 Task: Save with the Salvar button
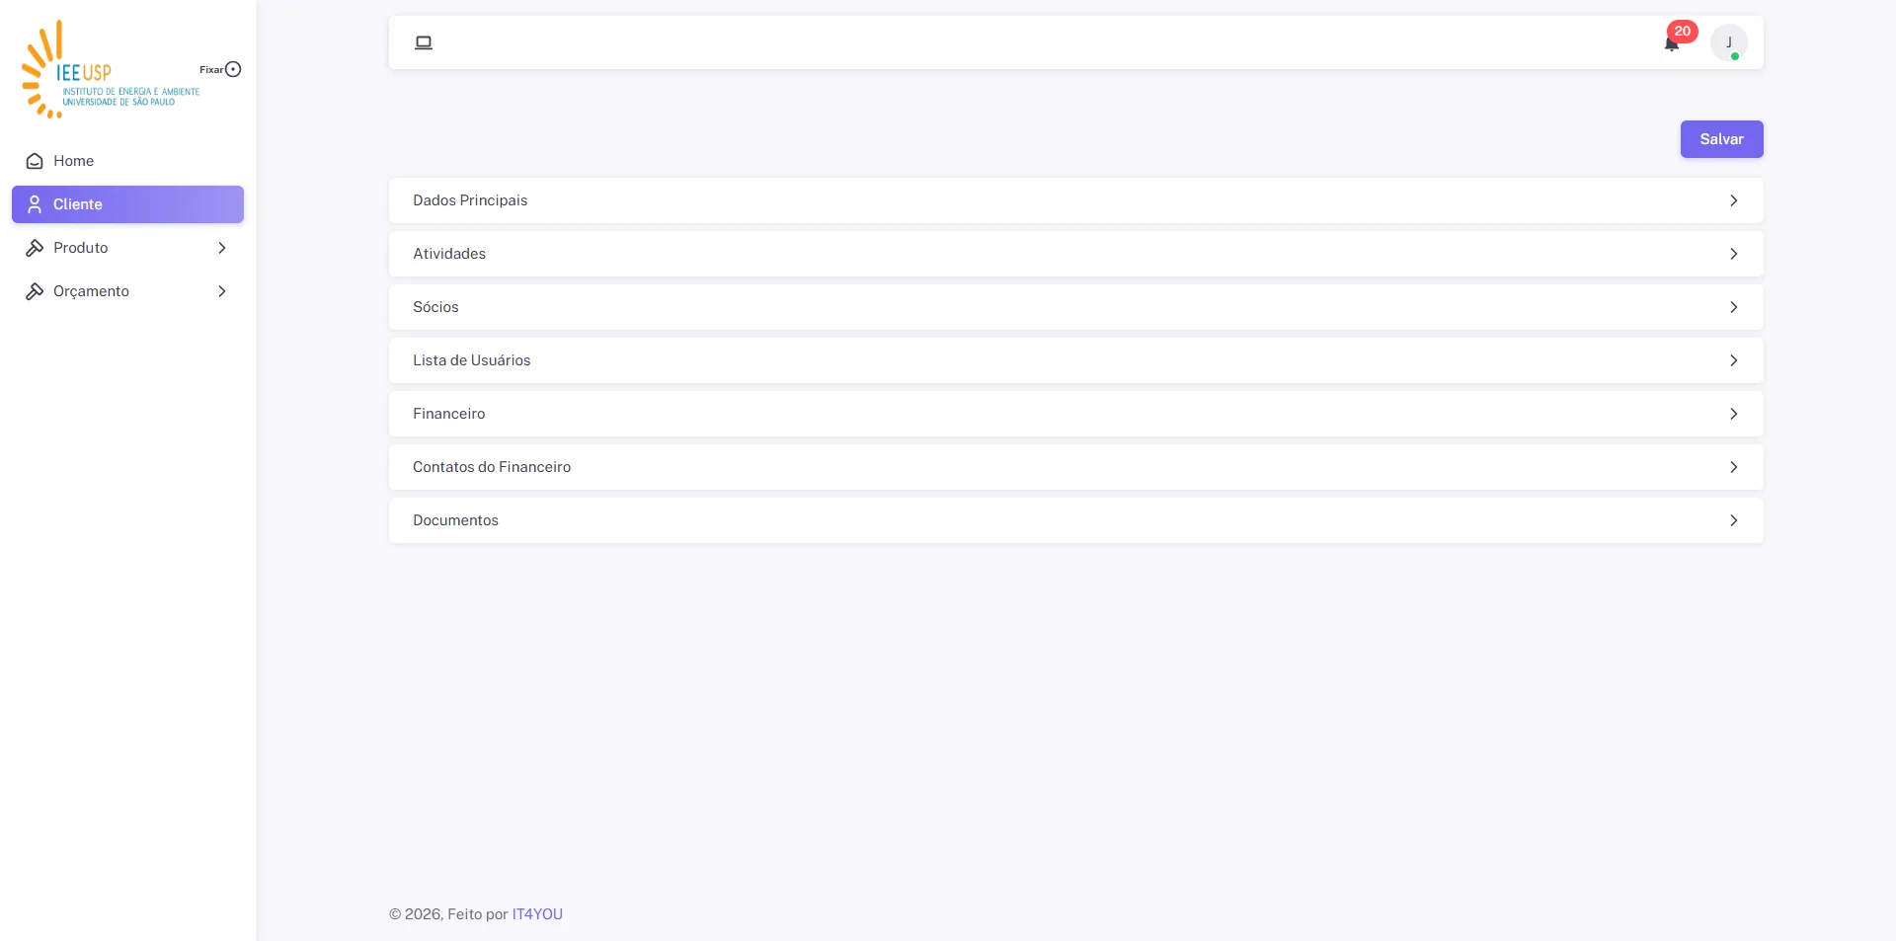pos(1721,139)
